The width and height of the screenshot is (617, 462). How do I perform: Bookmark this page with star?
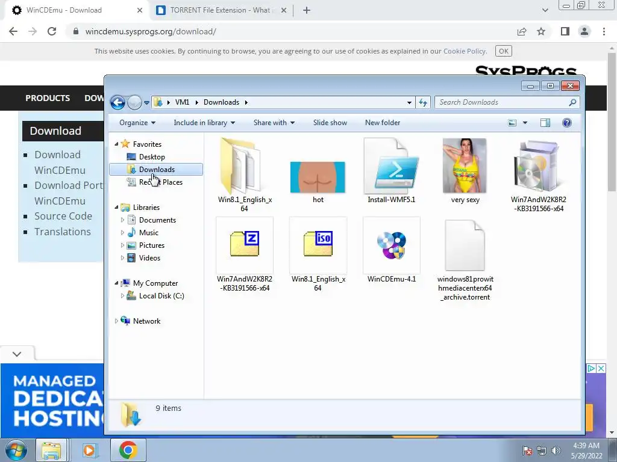541,31
